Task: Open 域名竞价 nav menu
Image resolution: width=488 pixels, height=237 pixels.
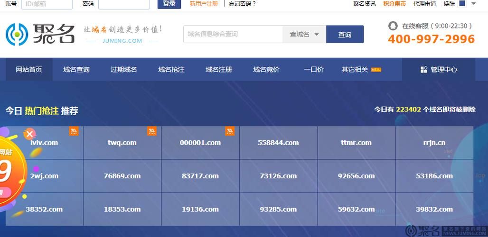Action: pyautogui.click(x=266, y=70)
